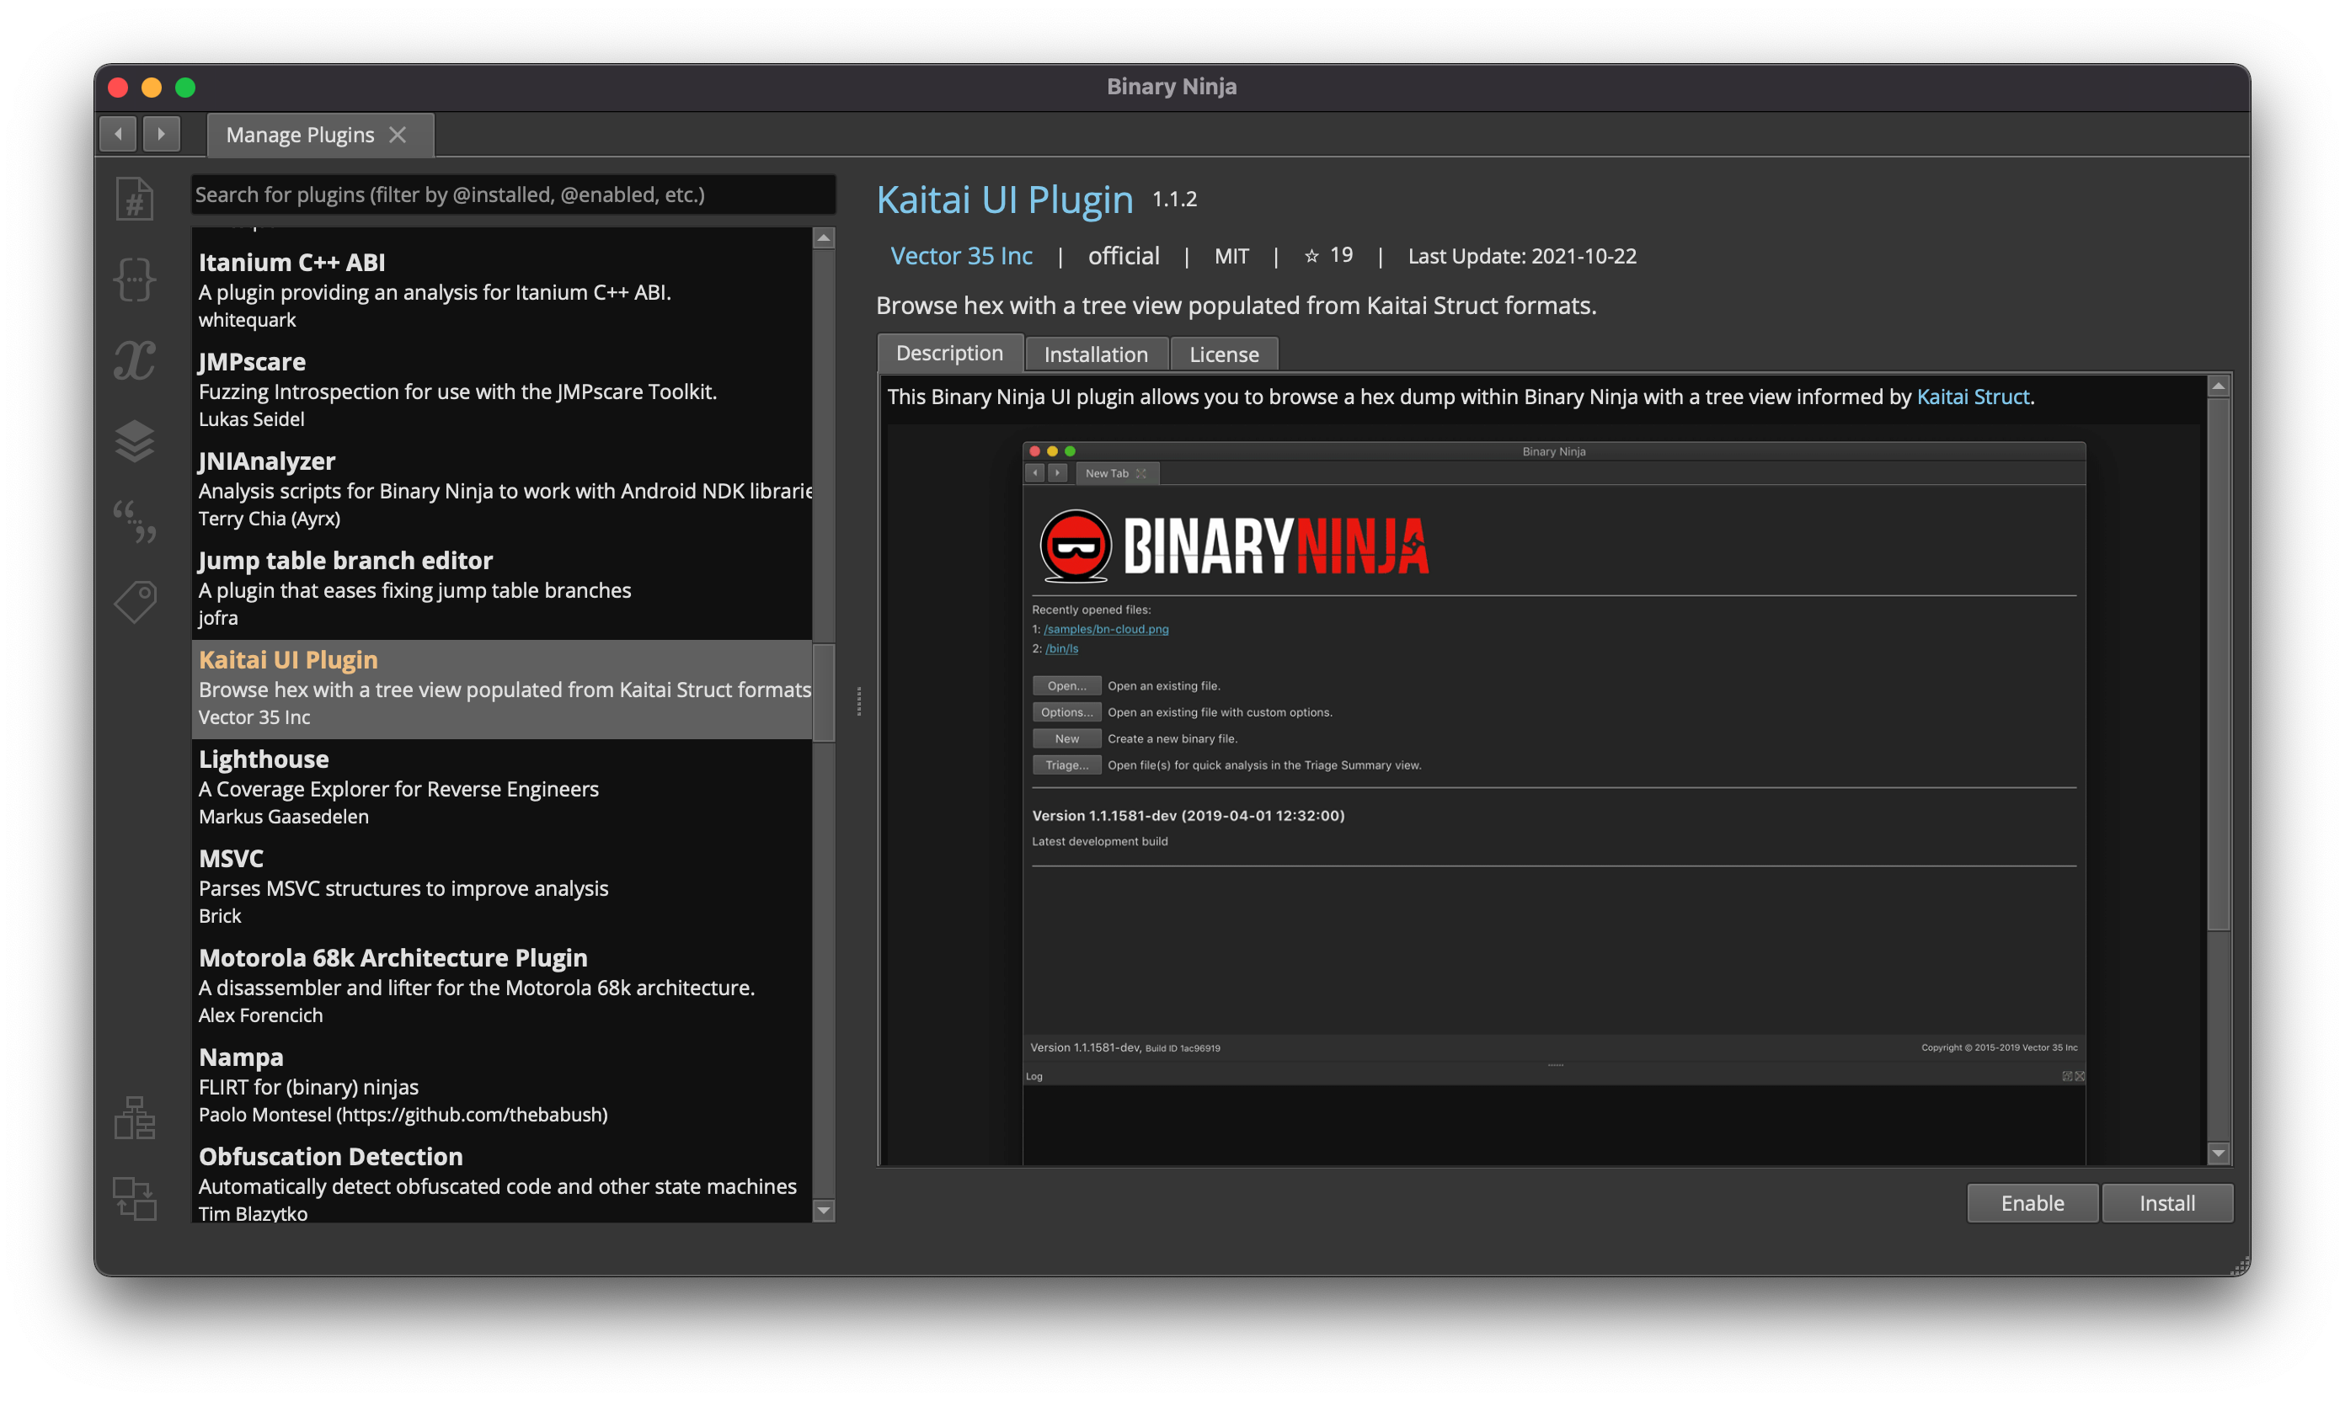Click the Install button

tap(2166, 1203)
